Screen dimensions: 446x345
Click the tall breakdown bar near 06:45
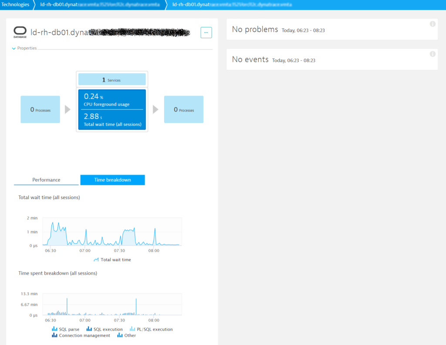(x=67, y=306)
